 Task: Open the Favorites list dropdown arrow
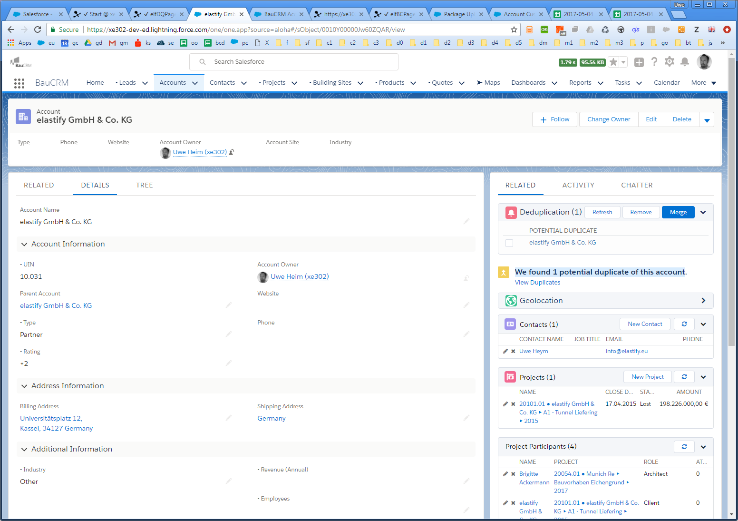pos(623,62)
